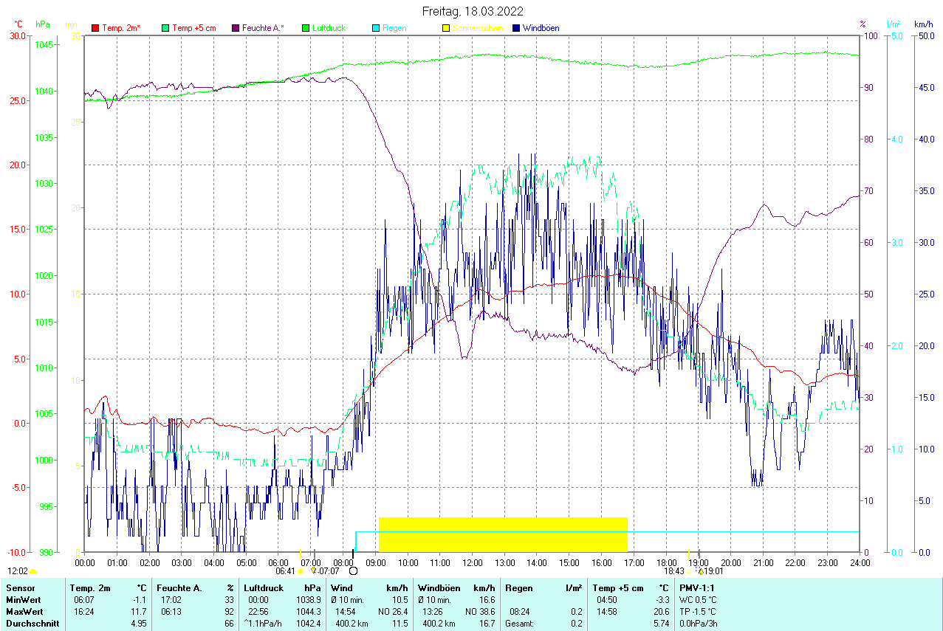
Task: Click the TP -1.5 °C value
Action: pyautogui.click(x=698, y=612)
